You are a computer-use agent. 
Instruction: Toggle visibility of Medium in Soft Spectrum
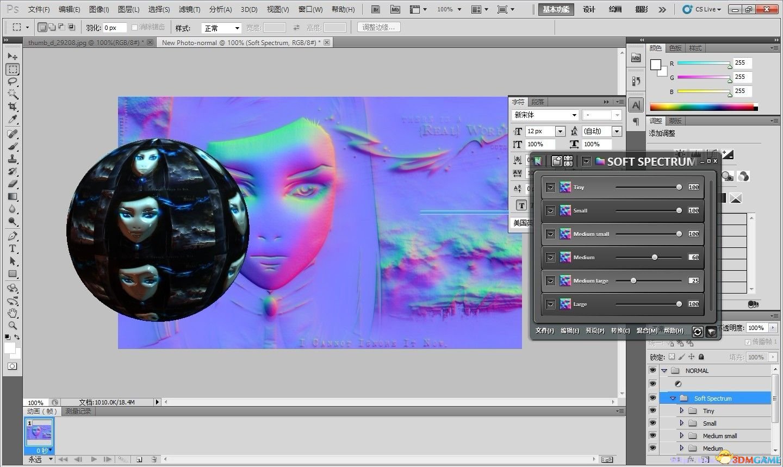click(x=550, y=257)
